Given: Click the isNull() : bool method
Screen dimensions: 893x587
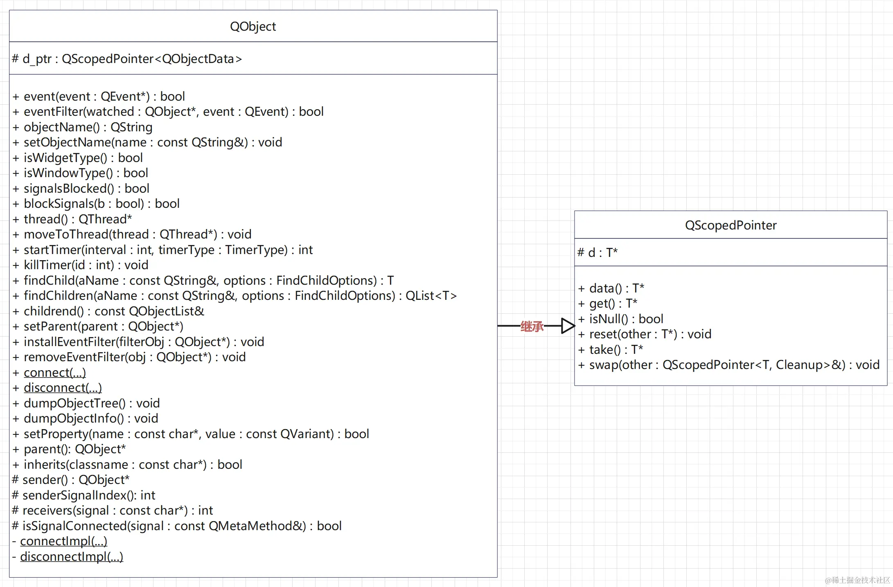Looking at the screenshot, I should point(620,319).
